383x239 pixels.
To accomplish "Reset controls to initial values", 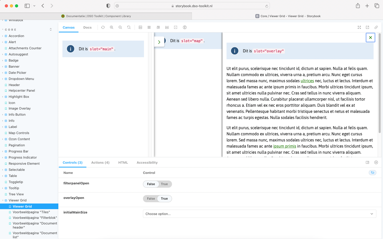I will click(372, 173).
